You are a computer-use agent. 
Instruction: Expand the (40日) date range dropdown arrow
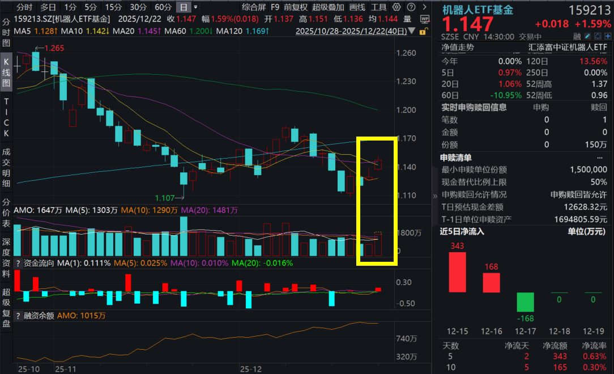(x=411, y=32)
